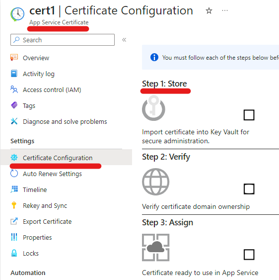Click the Step 3: Assign heading
The width and height of the screenshot is (279, 280).
[167, 222]
